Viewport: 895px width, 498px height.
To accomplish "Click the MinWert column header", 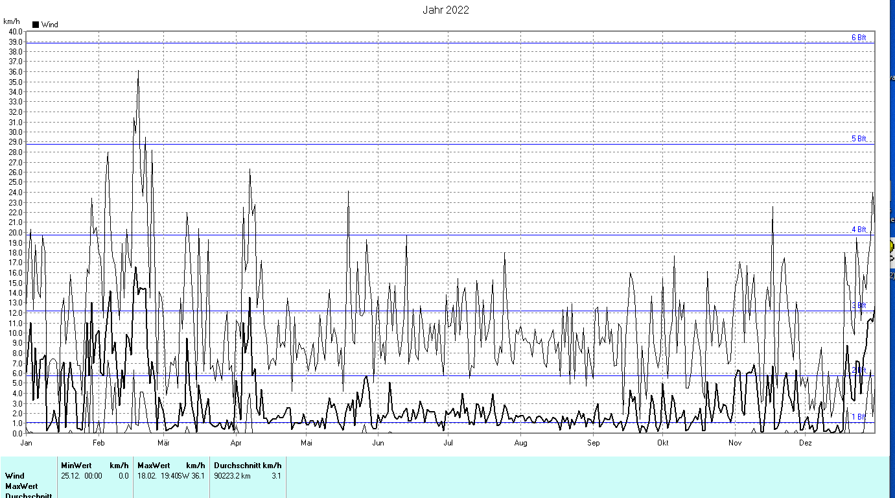I will [x=77, y=466].
